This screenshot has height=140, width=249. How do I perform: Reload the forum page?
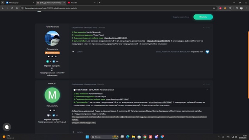pyautogui.click(x=12, y=8)
